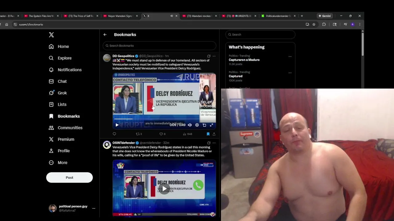Screen dimensions: 394x221
Task: Click the DD Geopolitics author name
Action: pyautogui.click(x=123, y=56)
